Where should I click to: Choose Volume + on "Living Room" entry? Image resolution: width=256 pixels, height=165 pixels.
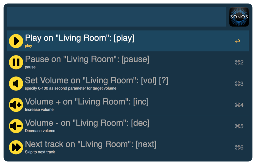coord(86,102)
